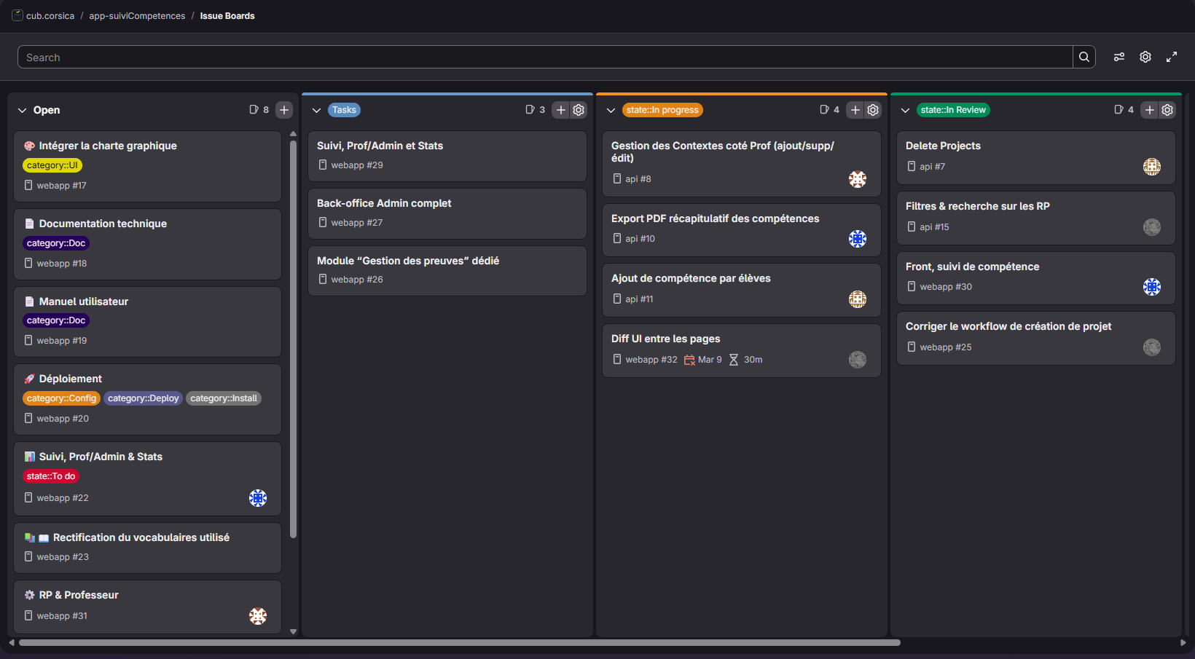Screen dimensions: 1195x659
Task: Open the Déploiement issue
Action: pyautogui.click(x=71, y=379)
